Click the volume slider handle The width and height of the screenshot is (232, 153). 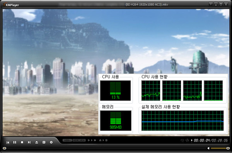(x=228, y=148)
